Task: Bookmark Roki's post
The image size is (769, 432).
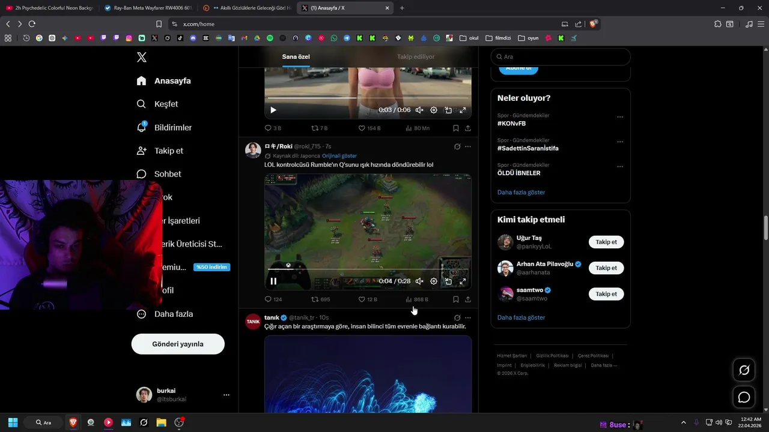Action: (456, 299)
